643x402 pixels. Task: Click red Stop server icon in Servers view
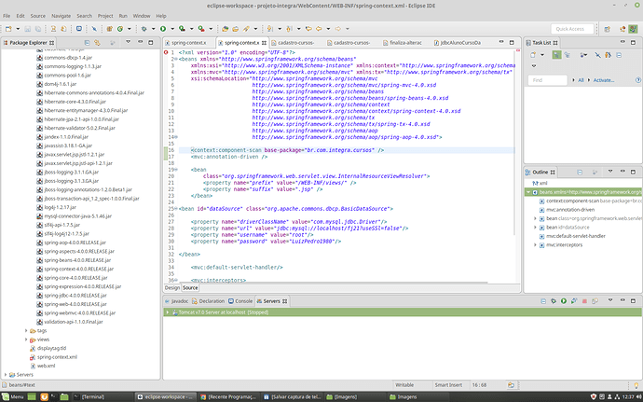(585, 301)
